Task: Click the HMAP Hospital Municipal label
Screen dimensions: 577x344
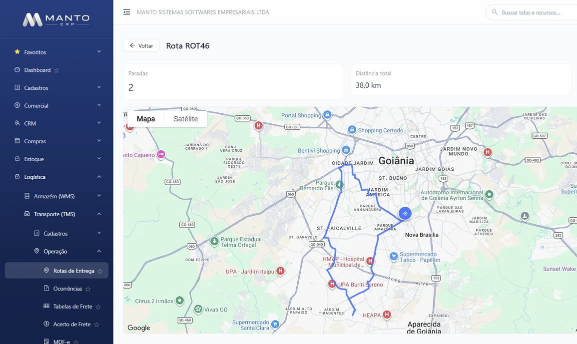Action: pos(343,262)
